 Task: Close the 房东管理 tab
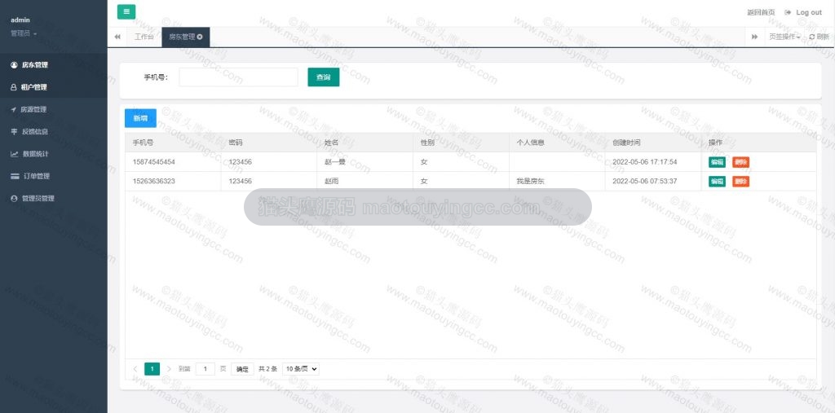coord(200,37)
